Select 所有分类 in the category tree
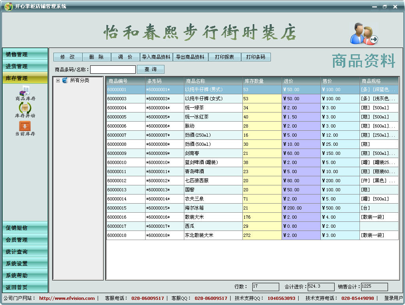The image size is (405, 305). (x=79, y=80)
